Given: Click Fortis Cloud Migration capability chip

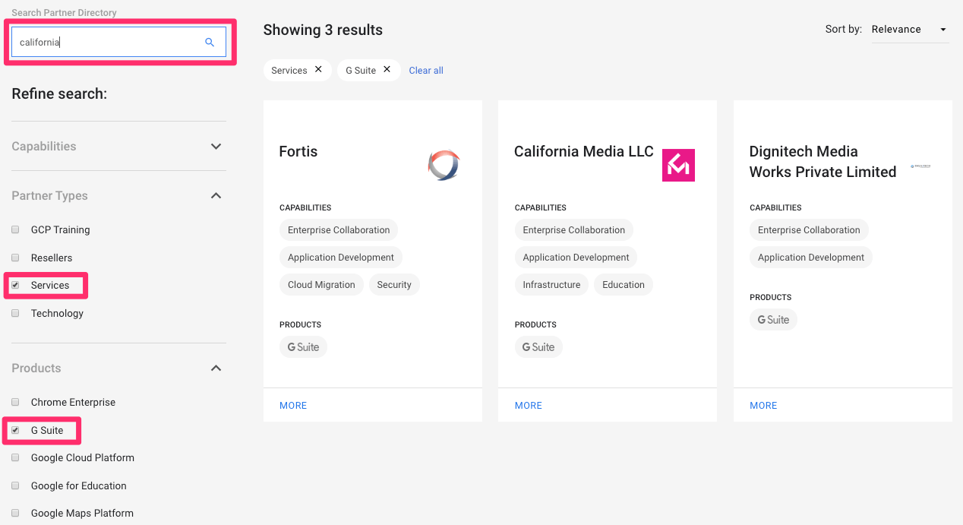Looking at the screenshot, I should [x=321, y=285].
